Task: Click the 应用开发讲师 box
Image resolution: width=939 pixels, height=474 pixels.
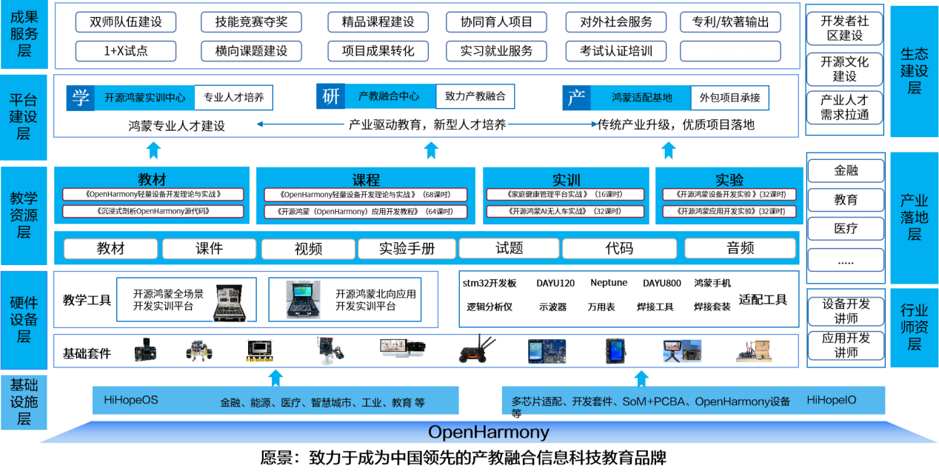Action: coord(846,345)
